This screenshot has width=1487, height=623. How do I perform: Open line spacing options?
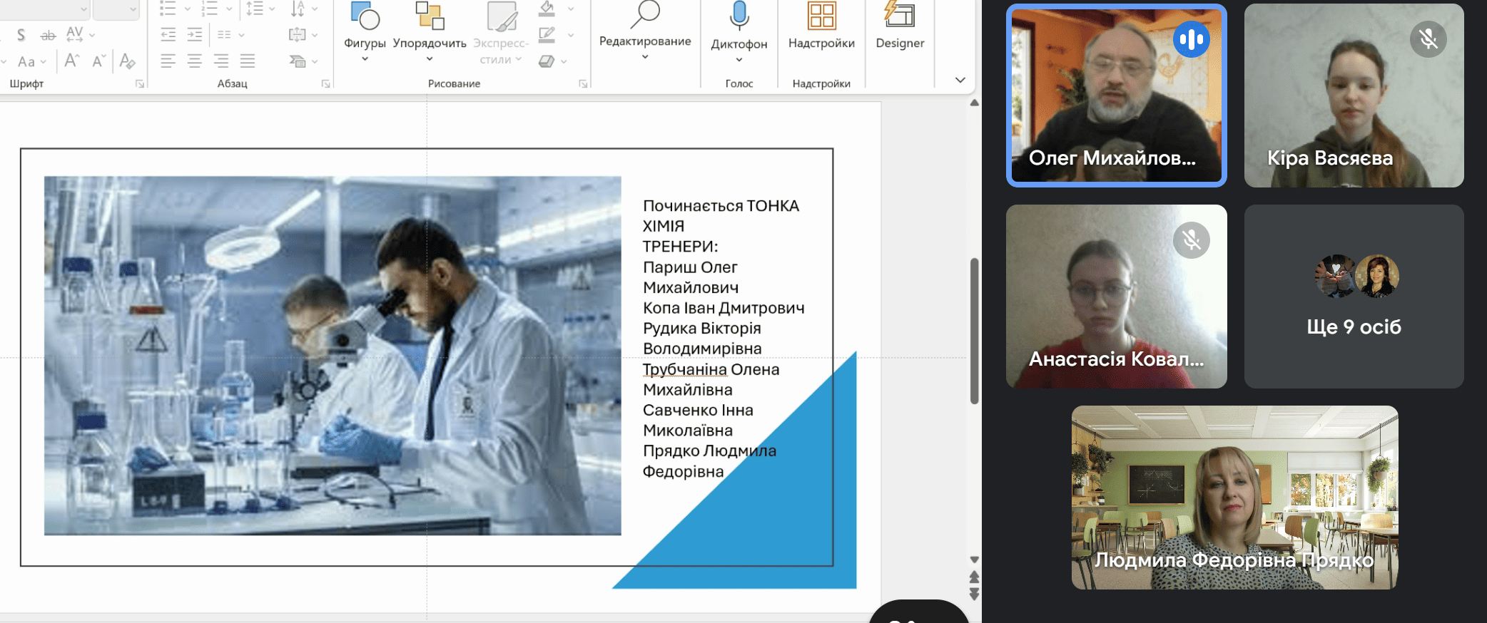[x=260, y=9]
